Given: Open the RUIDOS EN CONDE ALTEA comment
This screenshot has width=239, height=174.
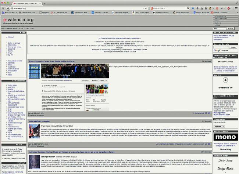Looking at the screenshot, I should [x=15, y=130].
